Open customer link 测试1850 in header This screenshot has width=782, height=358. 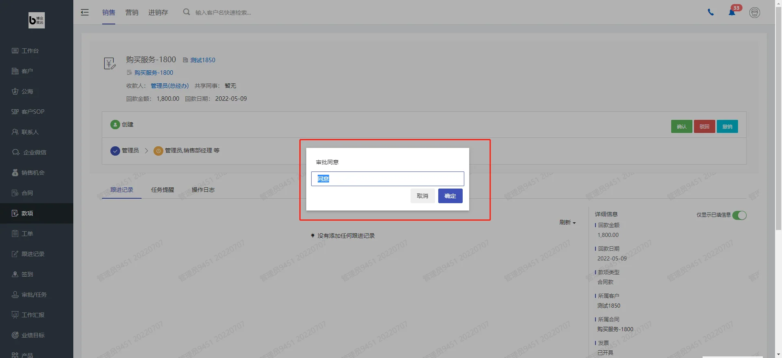(x=203, y=60)
